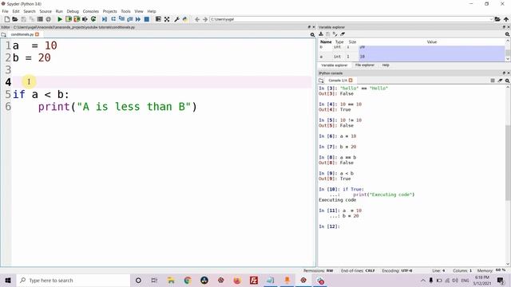The width and height of the screenshot is (511, 287).
Task: Interrupt kernel stop icon in console
Action: 493,81
